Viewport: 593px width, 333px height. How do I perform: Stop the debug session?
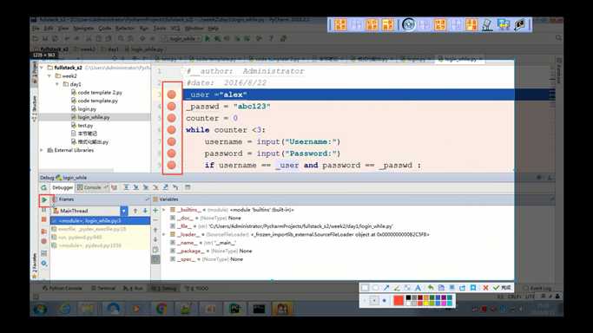(44, 219)
